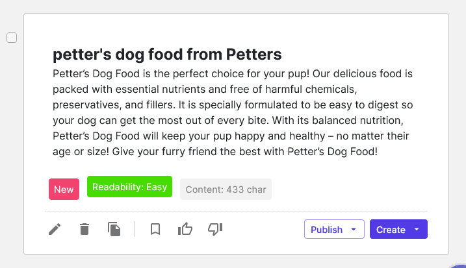466x268 pixels.
Task: Click the description line starting "Petter's Dog Food is"
Action: (x=233, y=74)
